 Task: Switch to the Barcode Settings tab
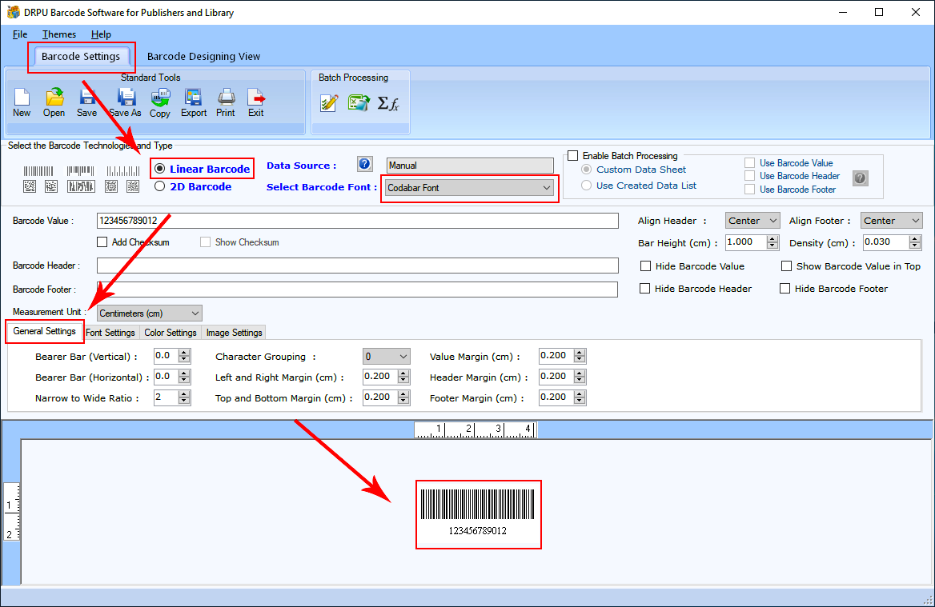click(x=81, y=57)
